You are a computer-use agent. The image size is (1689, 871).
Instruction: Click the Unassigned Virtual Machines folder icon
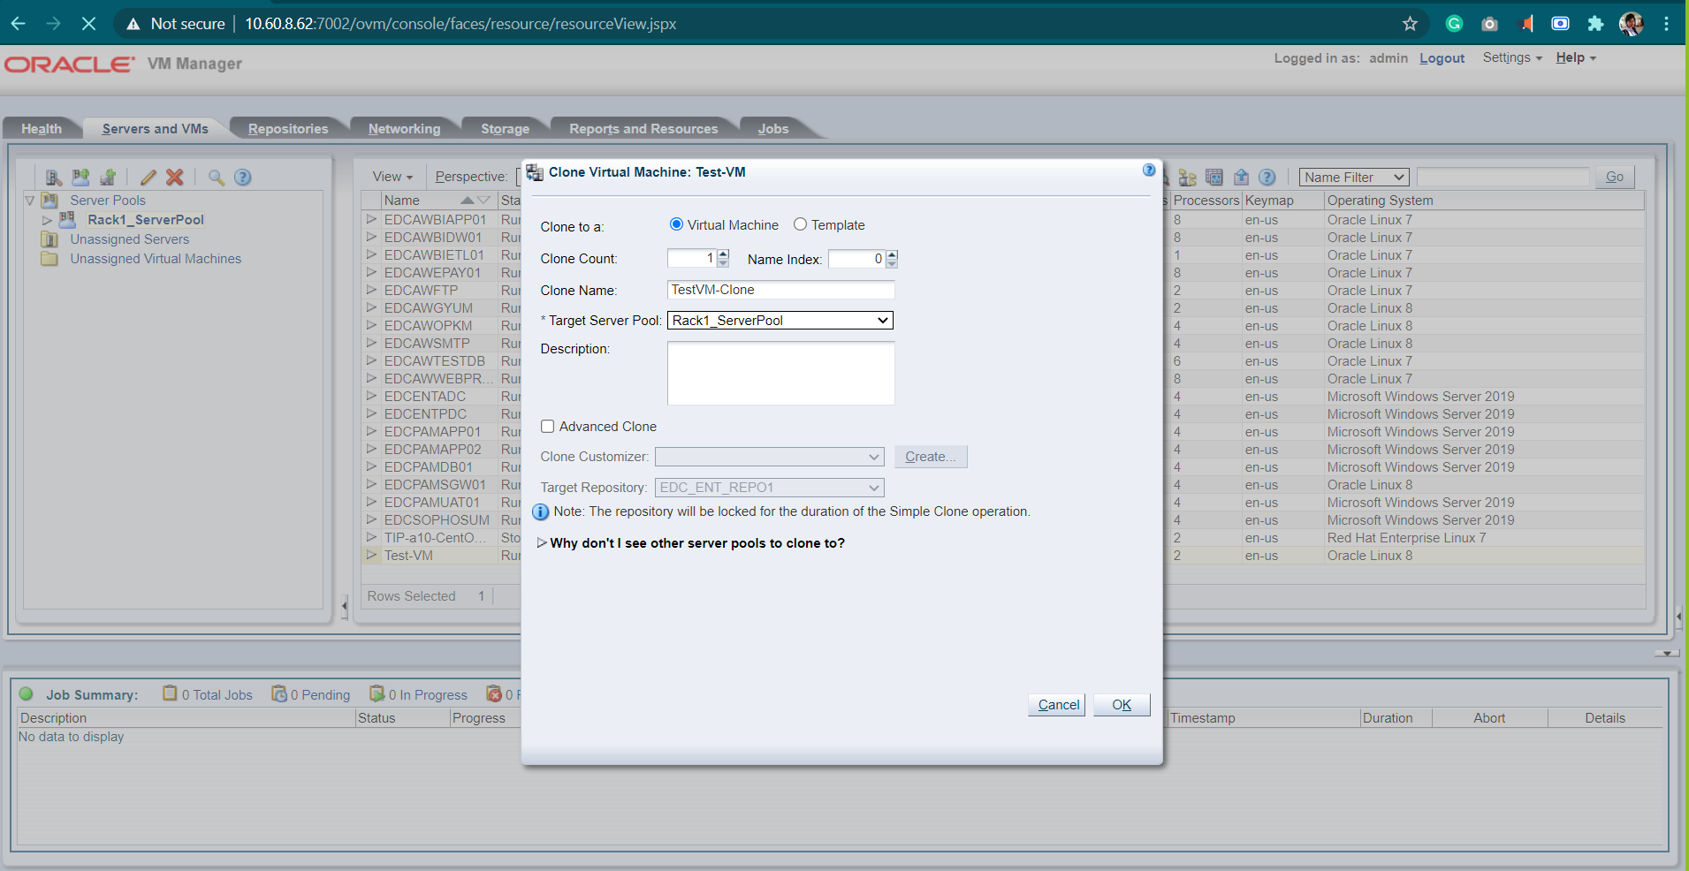coord(49,259)
